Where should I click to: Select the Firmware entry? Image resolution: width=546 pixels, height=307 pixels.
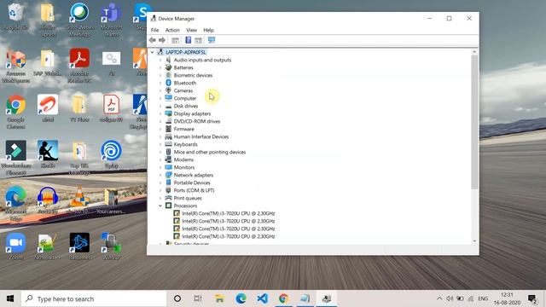[x=184, y=129]
